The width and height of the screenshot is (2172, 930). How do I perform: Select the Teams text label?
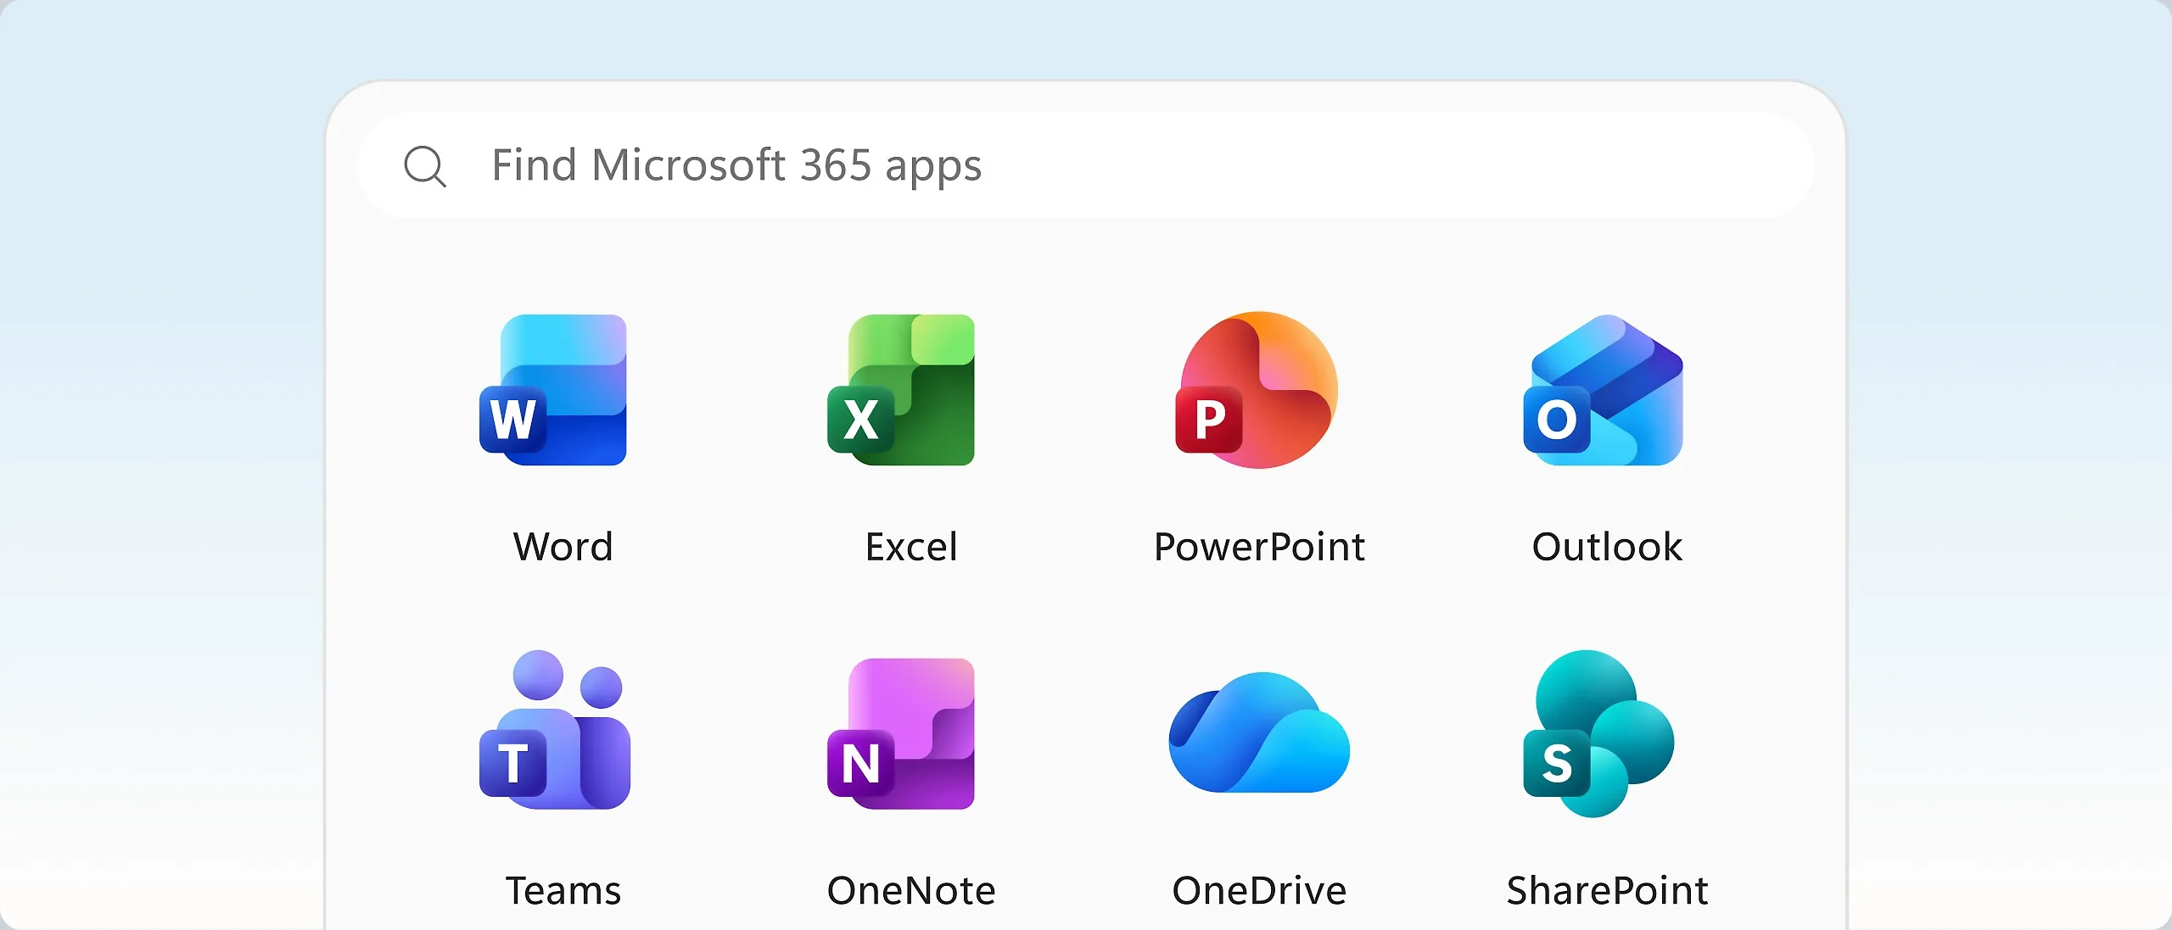tap(563, 891)
